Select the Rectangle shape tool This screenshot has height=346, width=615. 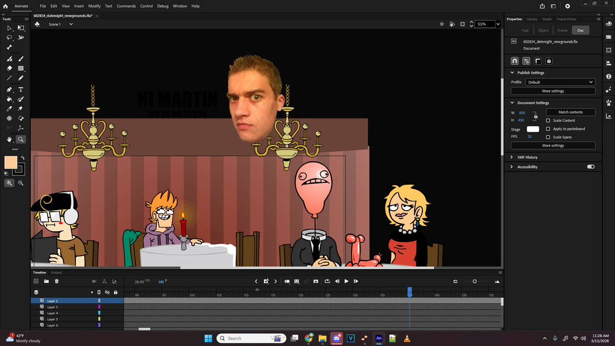tap(21, 68)
